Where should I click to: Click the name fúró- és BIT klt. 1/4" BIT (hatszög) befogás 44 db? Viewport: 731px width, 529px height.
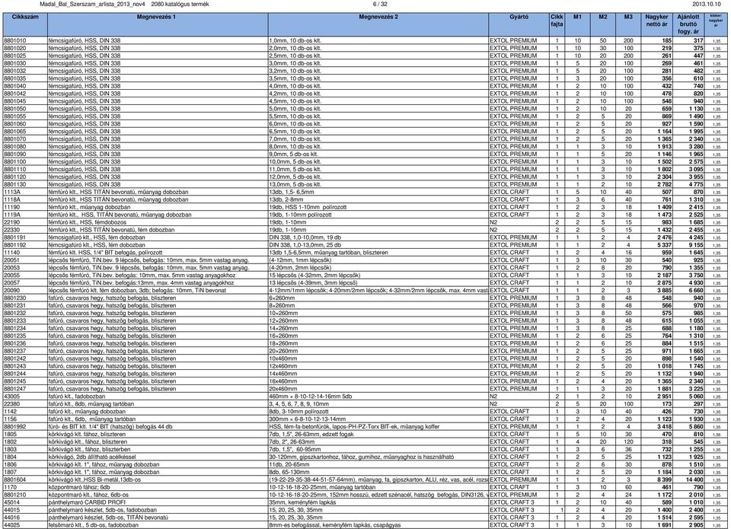point(110,427)
